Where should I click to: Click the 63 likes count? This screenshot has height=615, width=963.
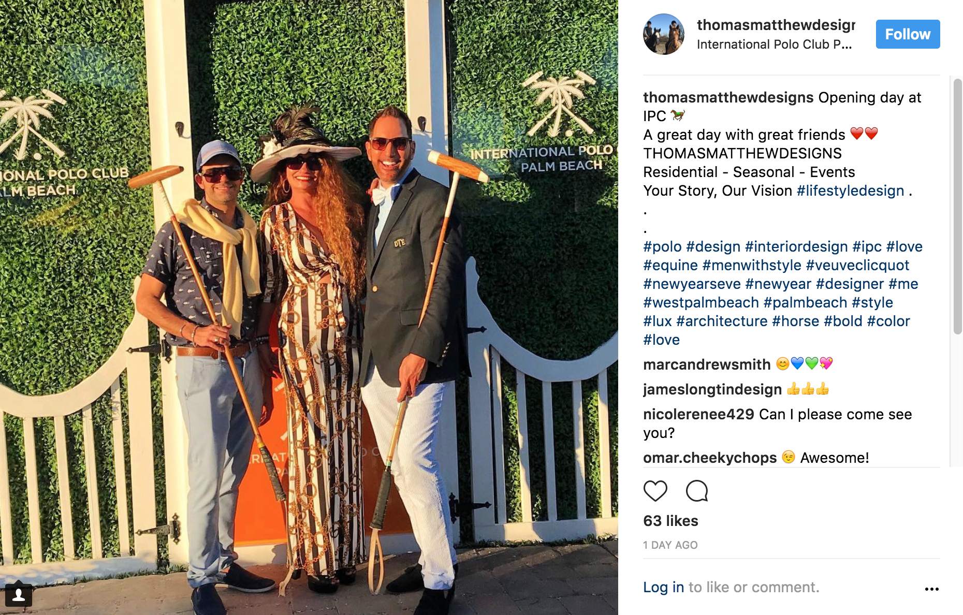tap(670, 521)
